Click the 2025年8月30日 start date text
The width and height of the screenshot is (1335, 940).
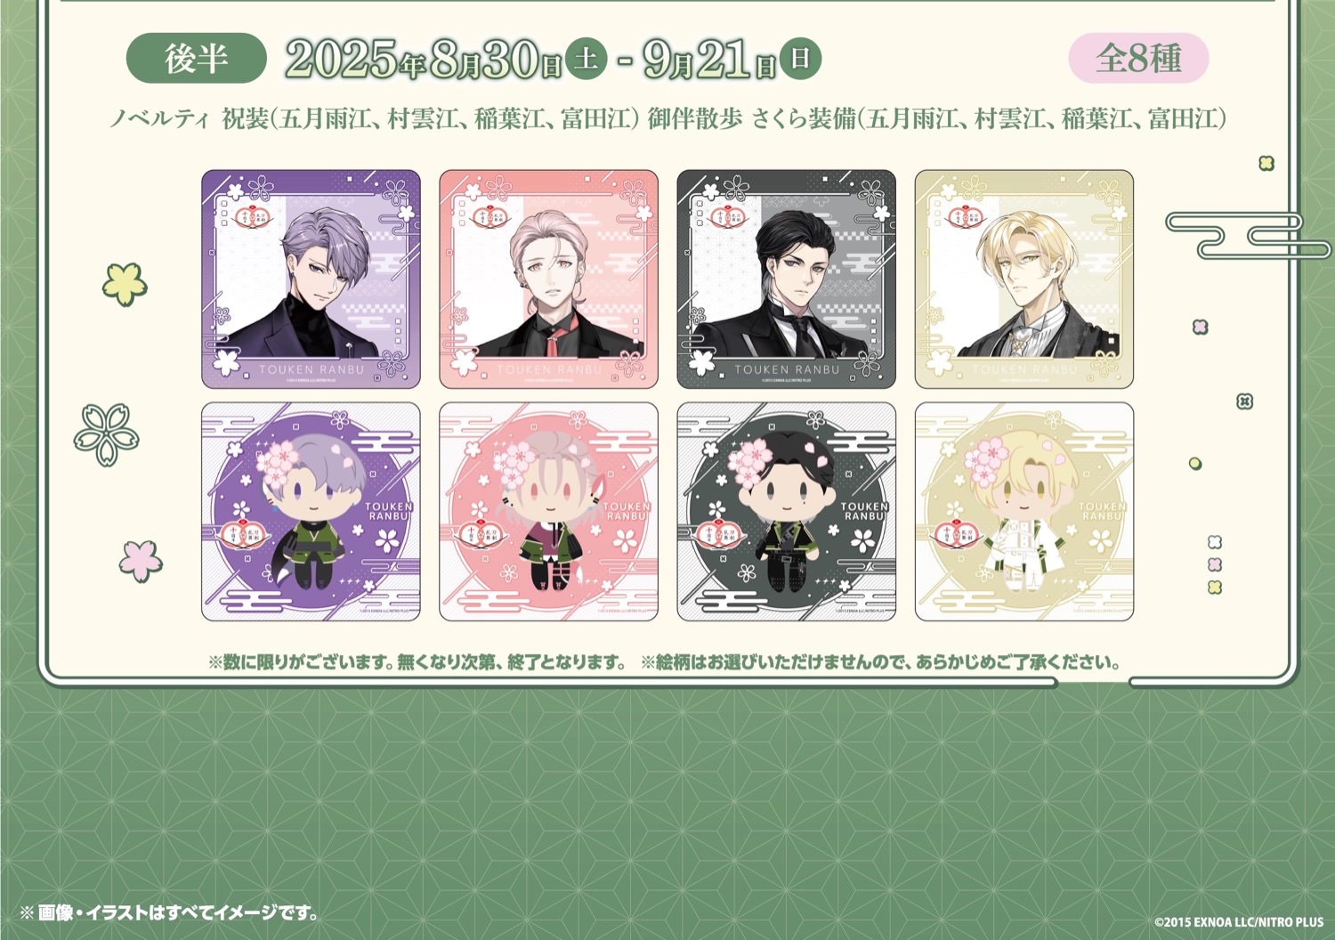(x=424, y=61)
